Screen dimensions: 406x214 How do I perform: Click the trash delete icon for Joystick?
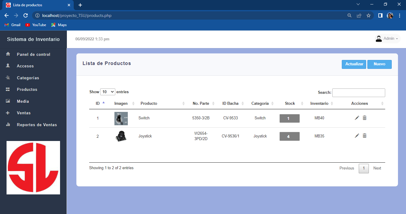(x=365, y=136)
